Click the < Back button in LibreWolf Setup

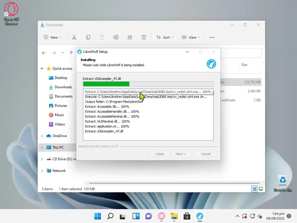160,154
